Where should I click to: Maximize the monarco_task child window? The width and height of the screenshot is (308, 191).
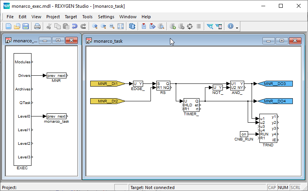click(282, 41)
